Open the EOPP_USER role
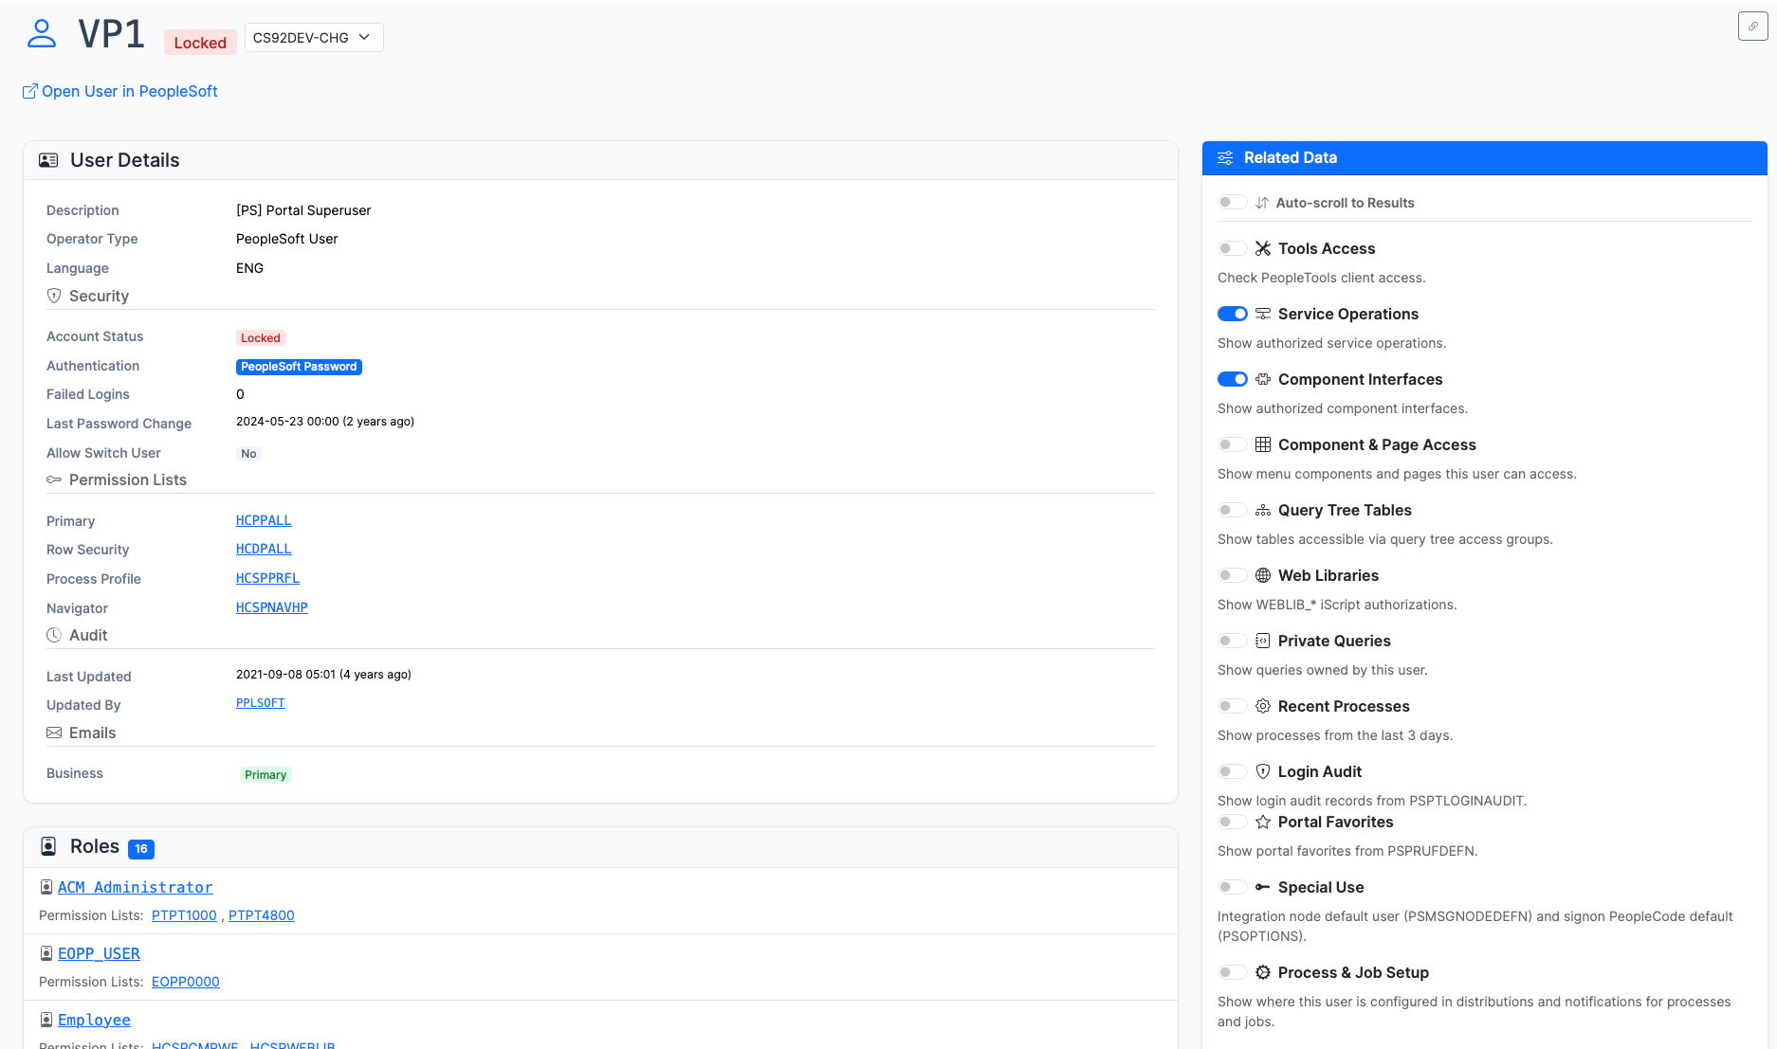 pyautogui.click(x=99, y=953)
